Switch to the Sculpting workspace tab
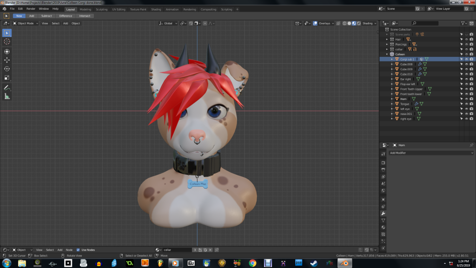The height and width of the screenshot is (268, 476). coord(101,9)
